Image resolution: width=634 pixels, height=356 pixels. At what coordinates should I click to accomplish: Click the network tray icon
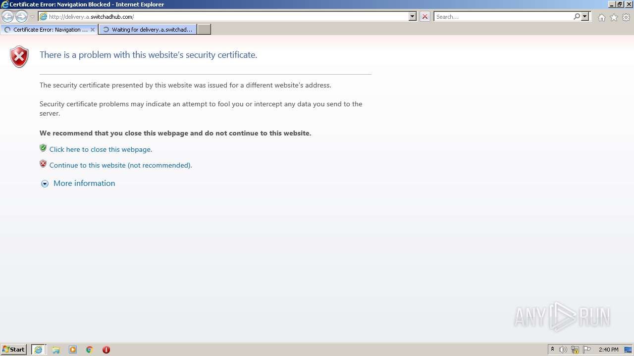pos(575,350)
